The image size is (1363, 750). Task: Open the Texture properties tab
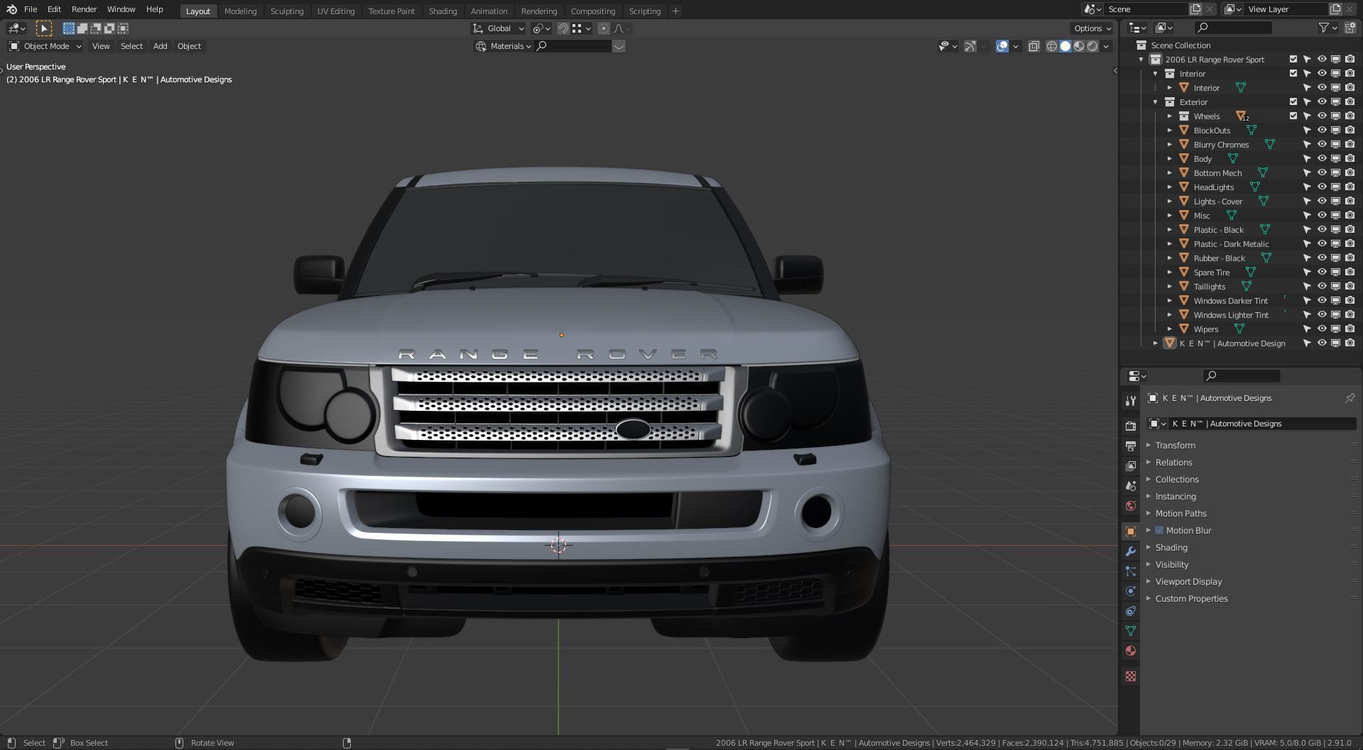tap(1131, 676)
